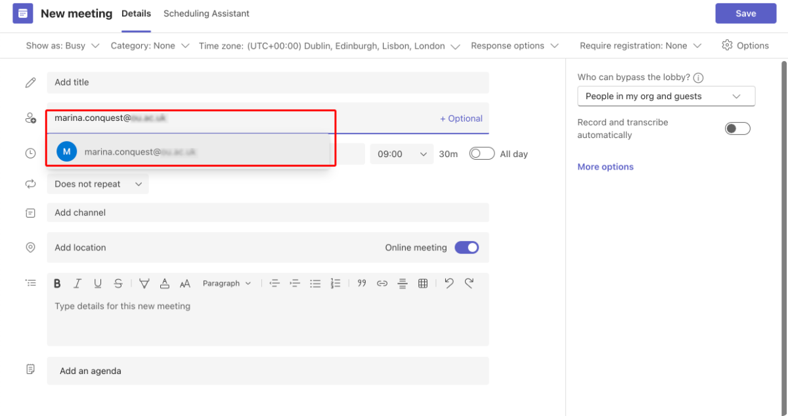This screenshot has height=416, width=788.
Task: Open the bulleted list icon
Action: tap(315, 283)
